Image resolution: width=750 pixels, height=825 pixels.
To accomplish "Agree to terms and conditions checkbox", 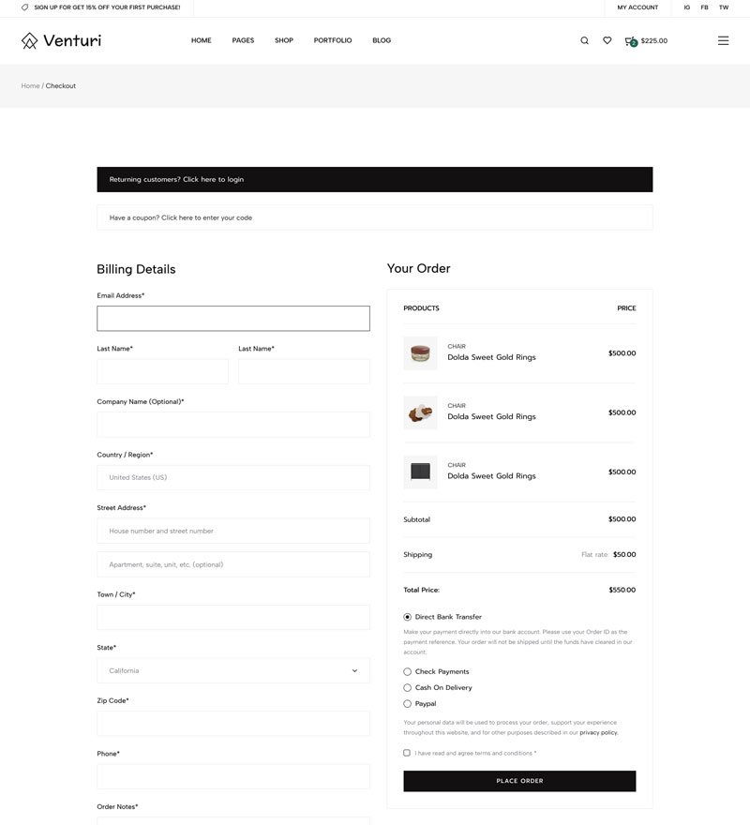I will [407, 753].
